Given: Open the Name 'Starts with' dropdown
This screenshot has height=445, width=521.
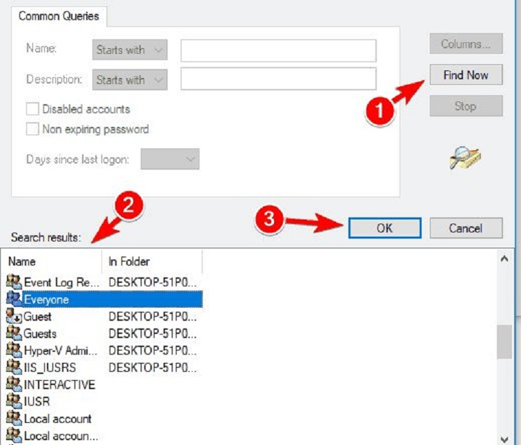Looking at the screenshot, I should 130,50.
